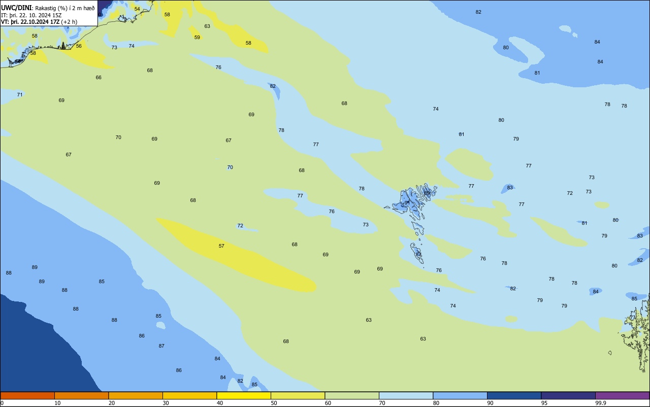Select the 40–50 bright yellow legend swatch
Viewport: 650px width, 407px height.
(x=244, y=395)
